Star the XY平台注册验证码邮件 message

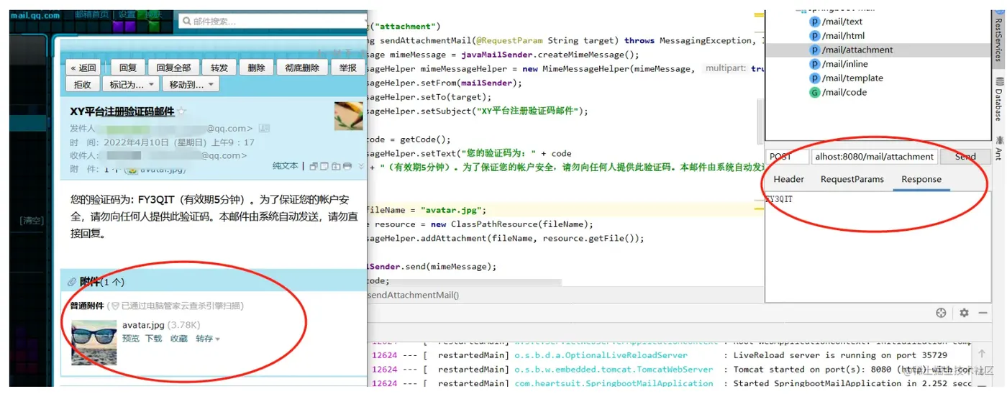(182, 111)
